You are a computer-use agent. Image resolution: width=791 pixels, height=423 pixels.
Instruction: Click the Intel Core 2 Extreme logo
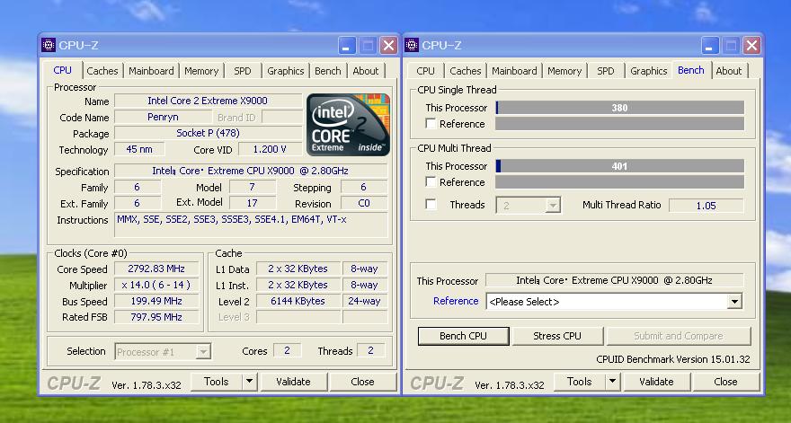click(348, 123)
